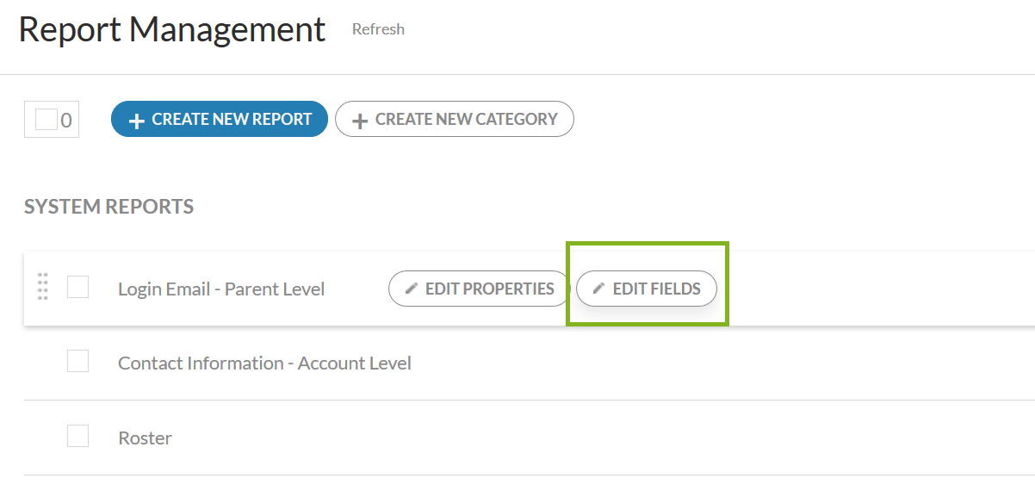Open Edit Fields for Login Email report
The height and width of the screenshot is (497, 1035).
[x=647, y=289]
